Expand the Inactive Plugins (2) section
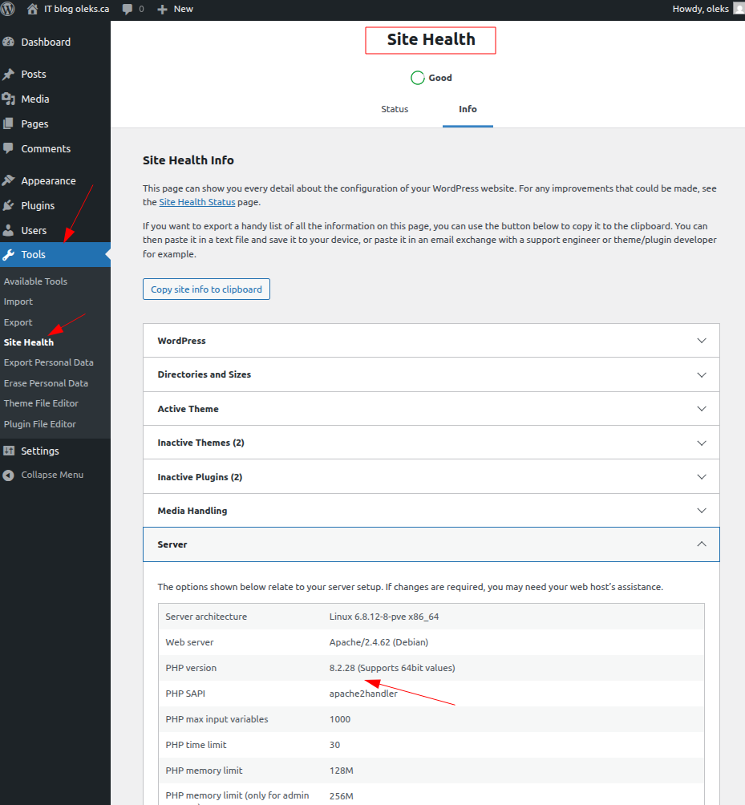745x805 pixels. tap(431, 477)
